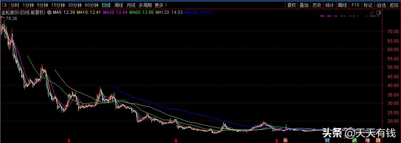This screenshot has width=401, height=143.
Task: Select the 30分钟 period tab
Action: click(75, 5)
